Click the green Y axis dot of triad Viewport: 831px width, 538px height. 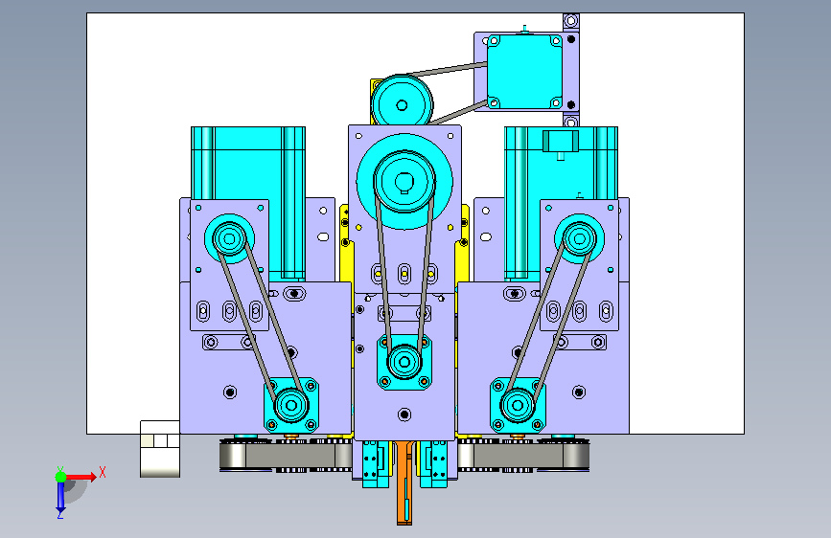[60, 477]
